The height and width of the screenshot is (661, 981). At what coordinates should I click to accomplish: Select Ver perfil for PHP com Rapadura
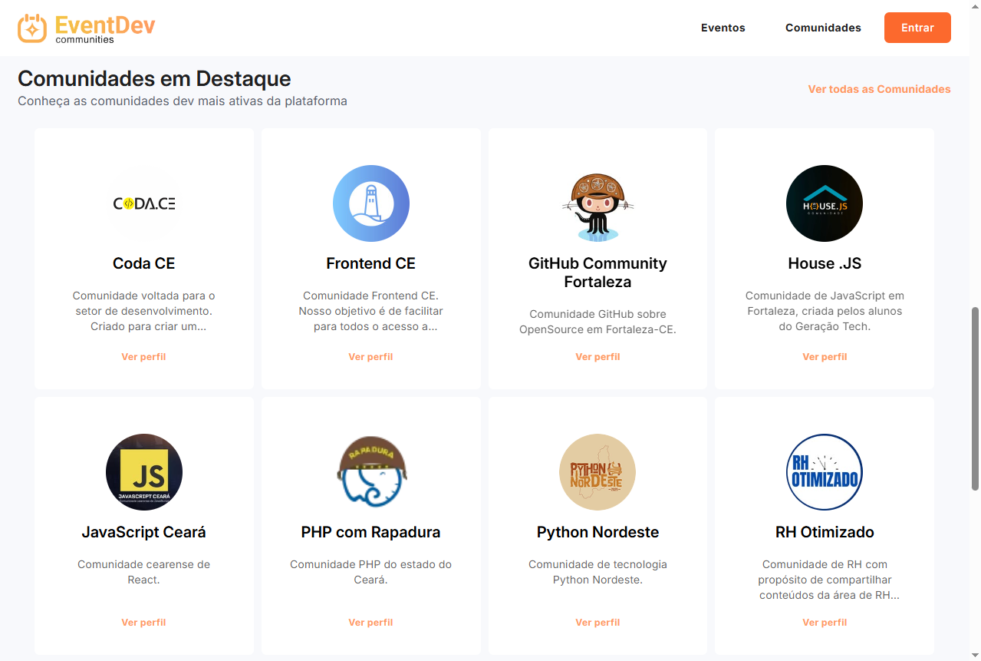(370, 623)
